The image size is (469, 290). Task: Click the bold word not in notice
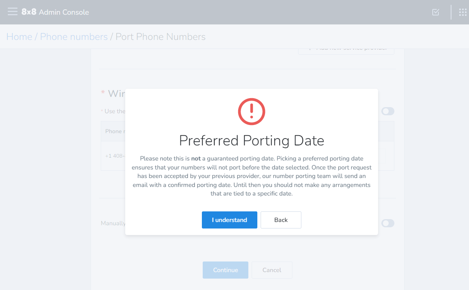coord(196,158)
